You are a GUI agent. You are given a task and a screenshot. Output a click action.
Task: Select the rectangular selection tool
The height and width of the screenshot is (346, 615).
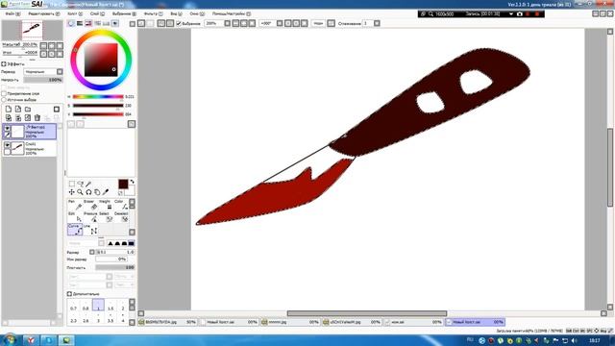click(x=72, y=184)
